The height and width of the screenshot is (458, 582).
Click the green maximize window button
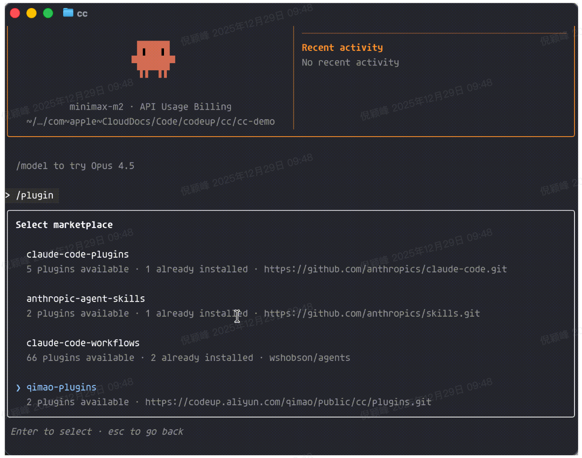(x=48, y=13)
